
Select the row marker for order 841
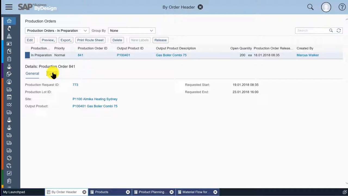pos(27,55)
